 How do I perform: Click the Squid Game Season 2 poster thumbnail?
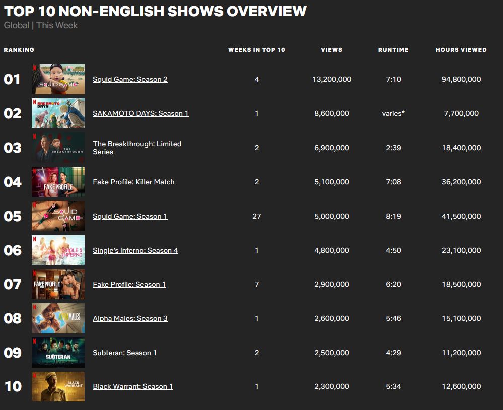(x=58, y=79)
